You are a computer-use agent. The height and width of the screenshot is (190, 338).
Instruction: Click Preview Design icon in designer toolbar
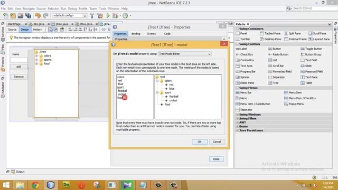click(x=62, y=30)
